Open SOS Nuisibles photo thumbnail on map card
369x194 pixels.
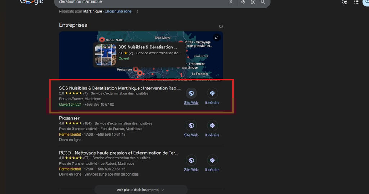coord(106,54)
